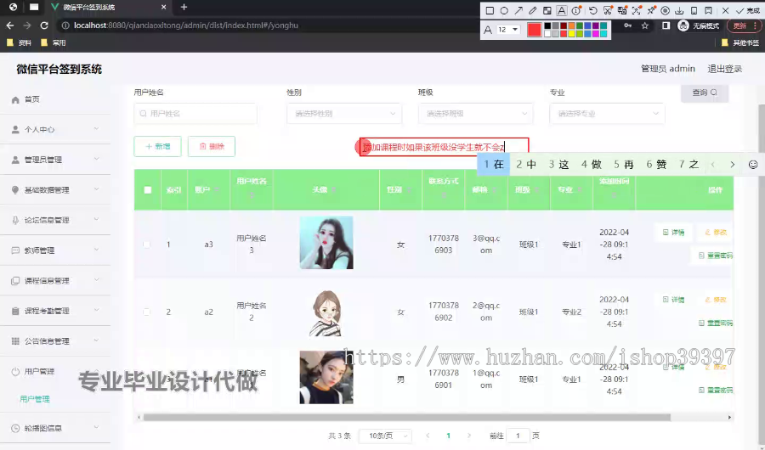
Task: Click the horizontal table scrollbar
Action: 407,418
